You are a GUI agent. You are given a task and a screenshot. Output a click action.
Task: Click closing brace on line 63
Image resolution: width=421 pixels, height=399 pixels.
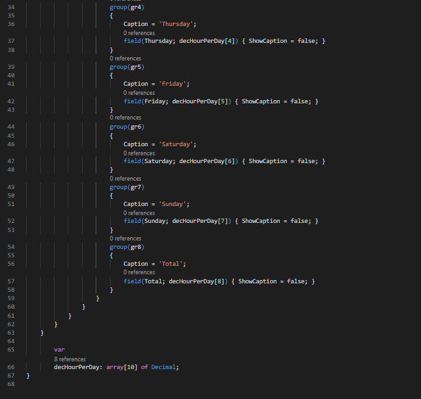tap(42, 333)
